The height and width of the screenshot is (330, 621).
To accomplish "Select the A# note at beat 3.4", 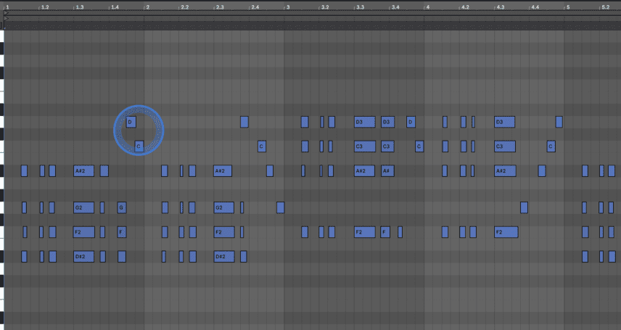I will pyautogui.click(x=387, y=170).
